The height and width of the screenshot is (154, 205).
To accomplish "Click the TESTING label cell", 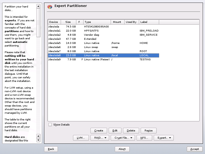I will click(x=145, y=60).
